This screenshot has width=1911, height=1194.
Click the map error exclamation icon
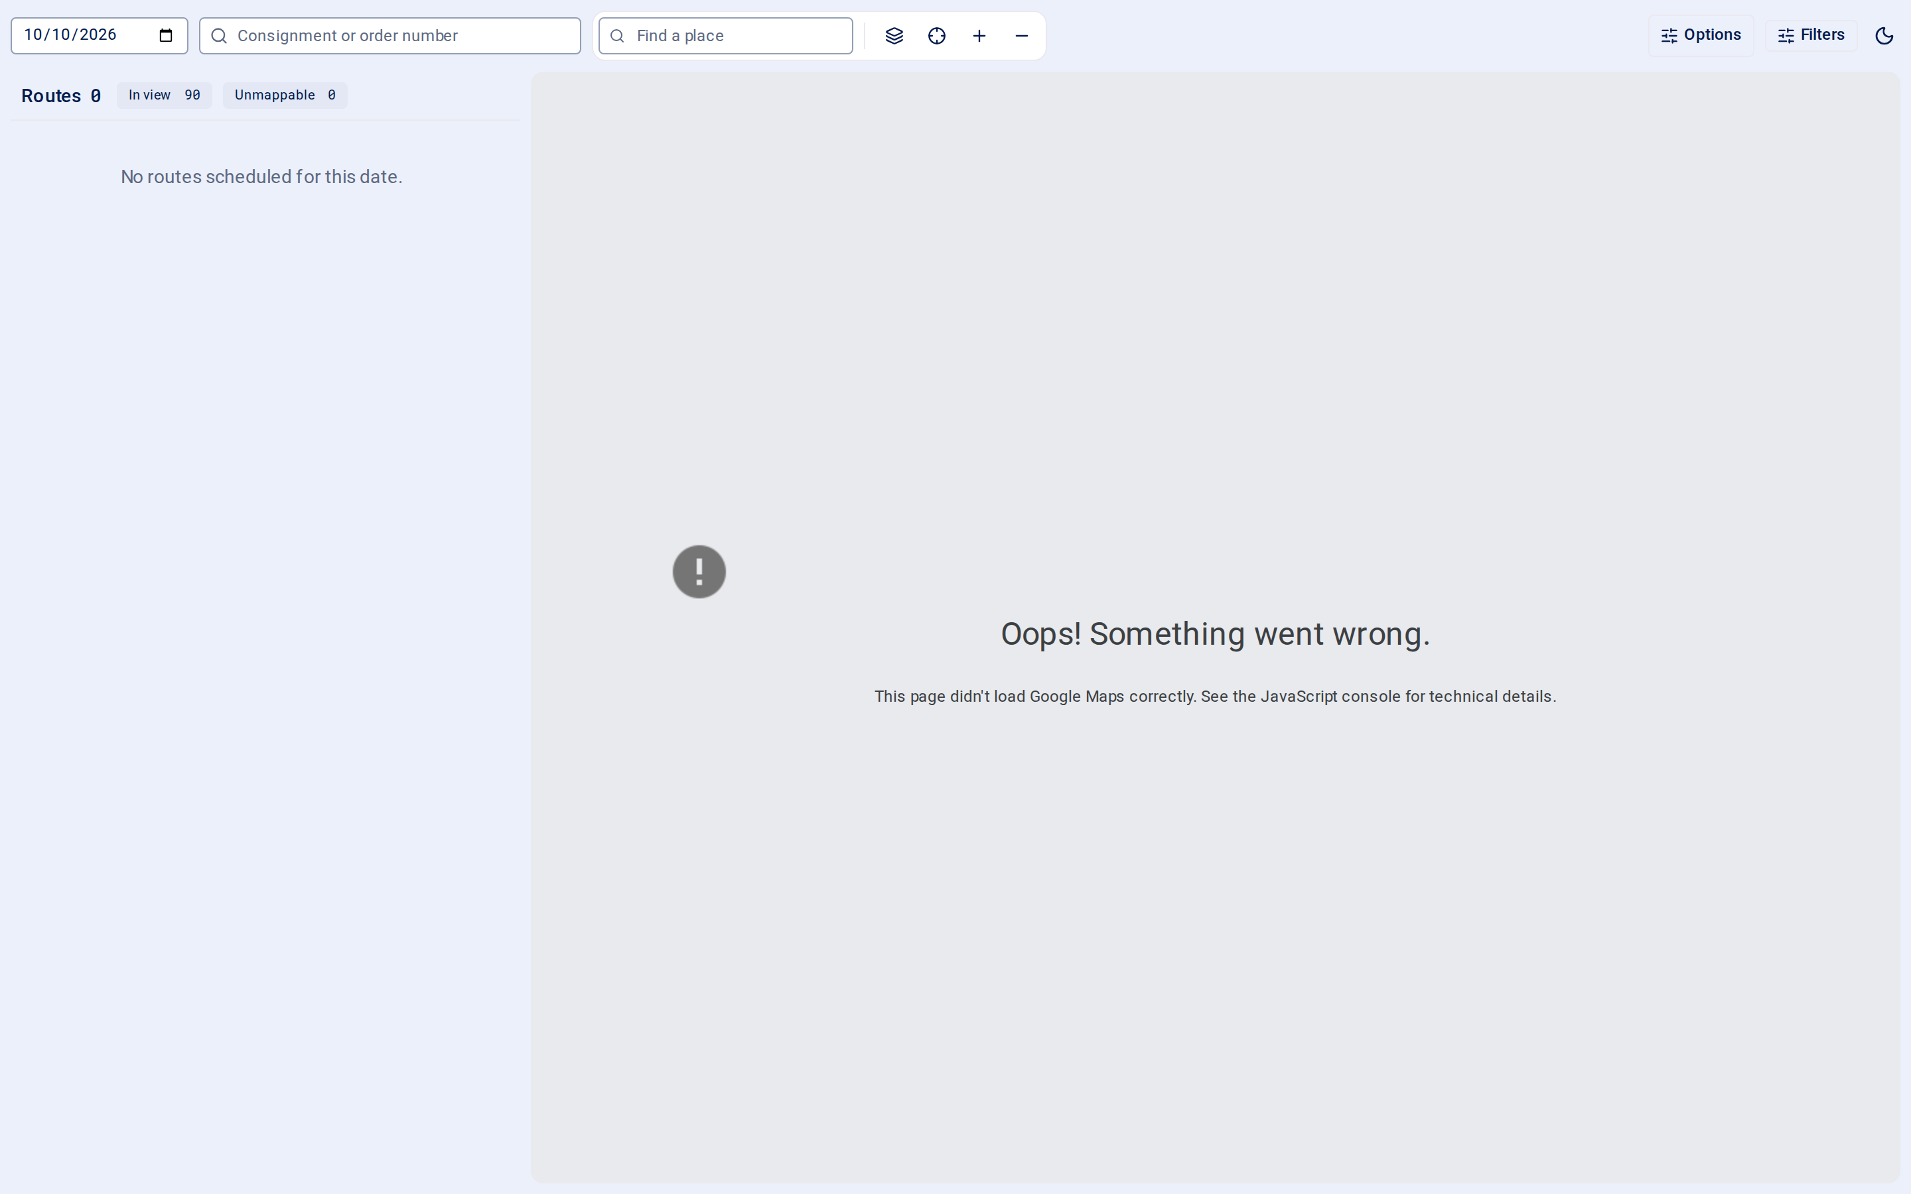[x=699, y=571]
